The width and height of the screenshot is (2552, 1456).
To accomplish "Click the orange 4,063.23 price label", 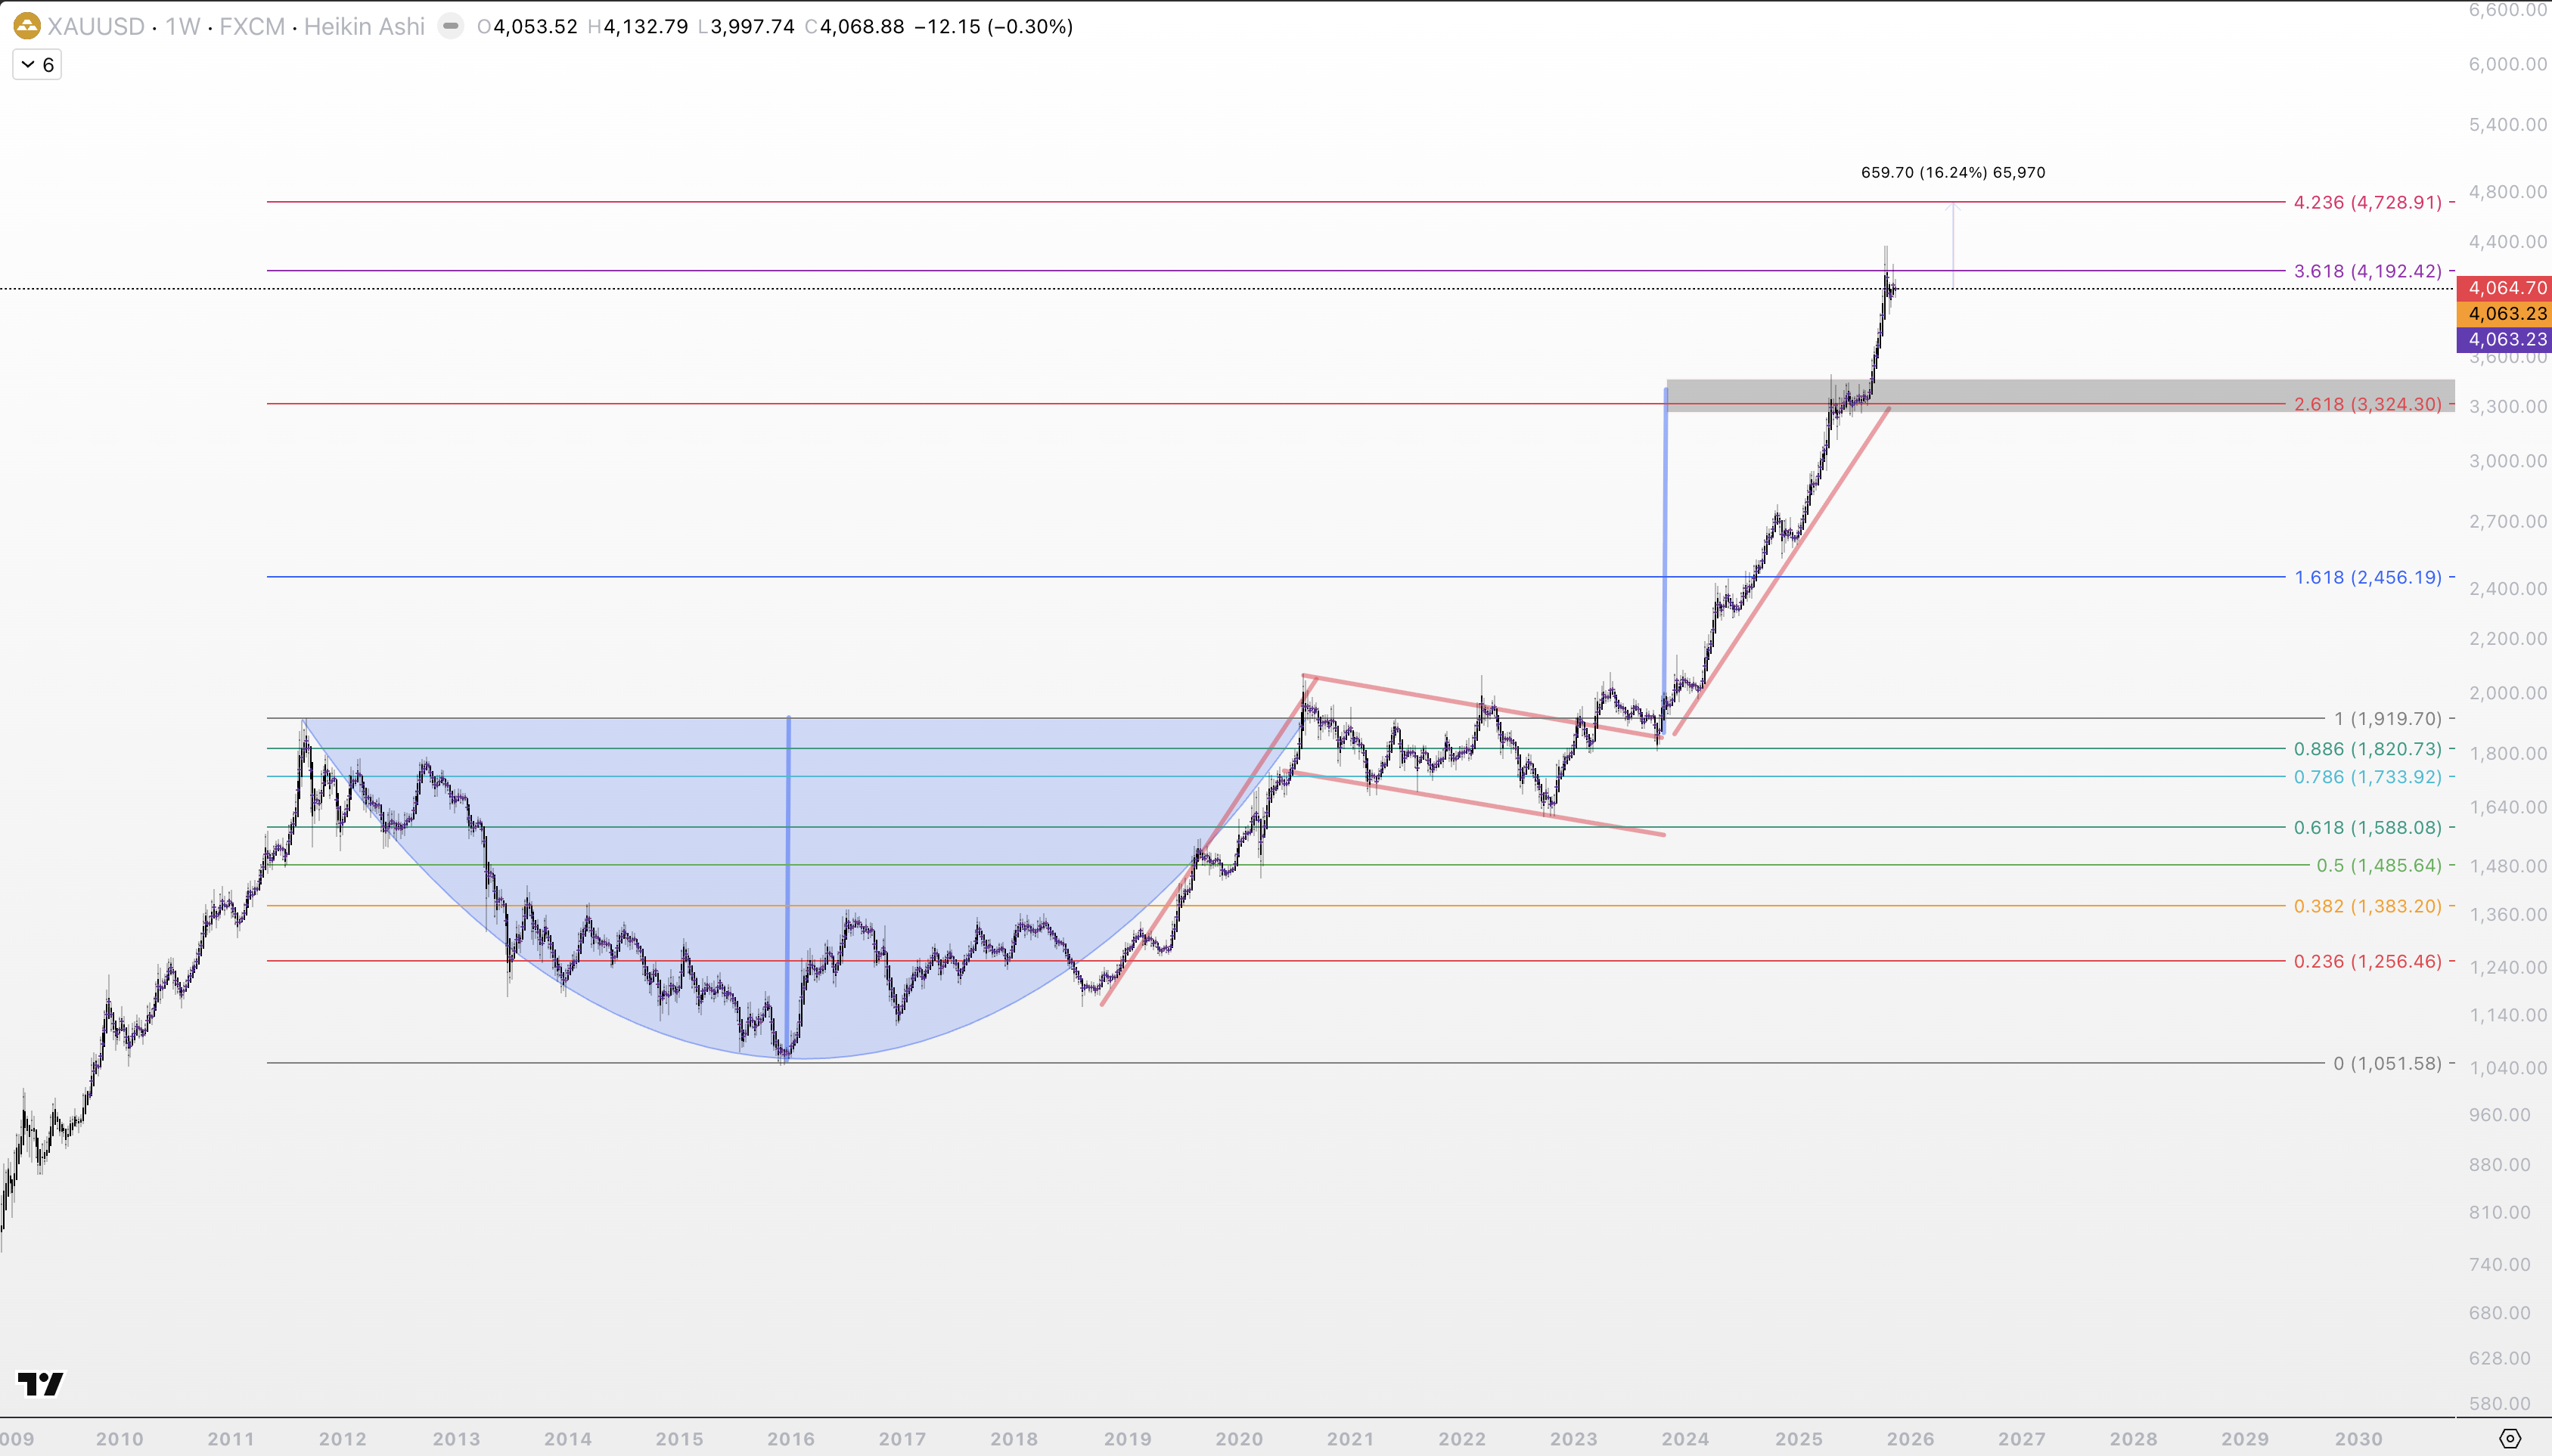I will (2504, 314).
